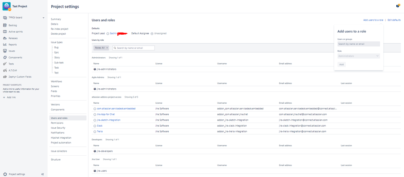Open Issue types settings heading
This screenshot has height=177, width=404.
coord(57,42)
